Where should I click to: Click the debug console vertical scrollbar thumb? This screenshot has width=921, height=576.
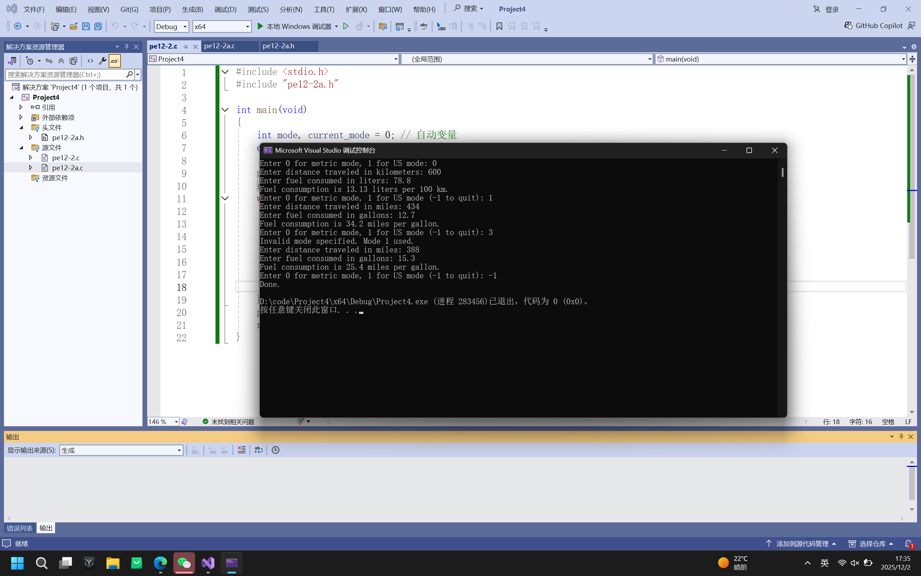782,172
